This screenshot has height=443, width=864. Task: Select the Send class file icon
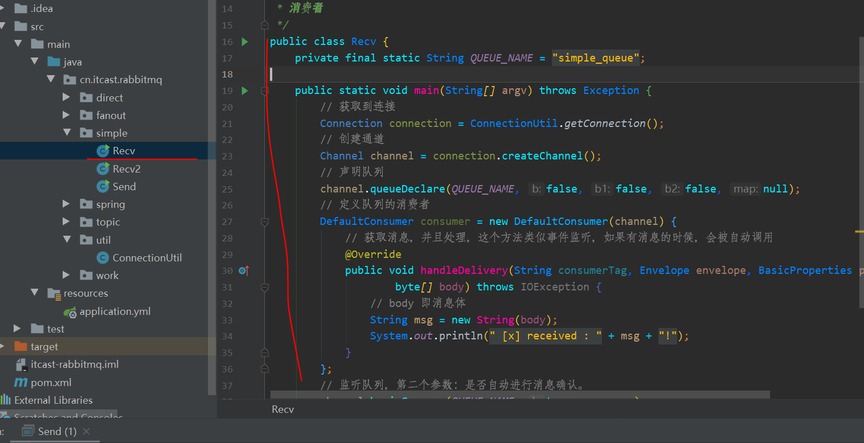point(103,186)
